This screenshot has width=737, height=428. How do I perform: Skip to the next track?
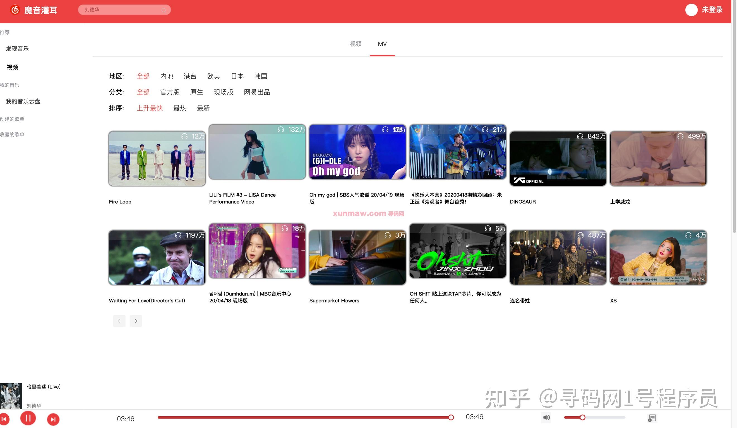tap(53, 419)
